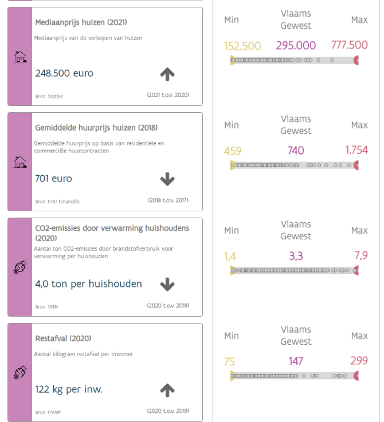Click the globe icon beside CO2-emissies card
The image size is (384, 422).
[x=20, y=267]
